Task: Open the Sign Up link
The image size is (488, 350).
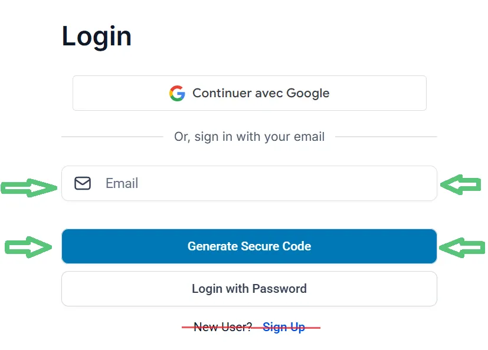Action: point(284,327)
